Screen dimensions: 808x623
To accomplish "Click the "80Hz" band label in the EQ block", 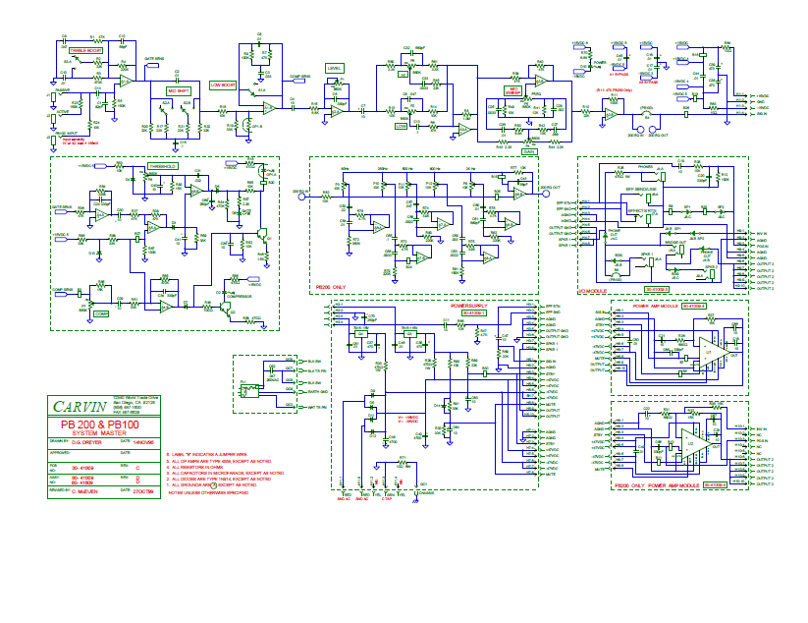I will (x=345, y=169).
